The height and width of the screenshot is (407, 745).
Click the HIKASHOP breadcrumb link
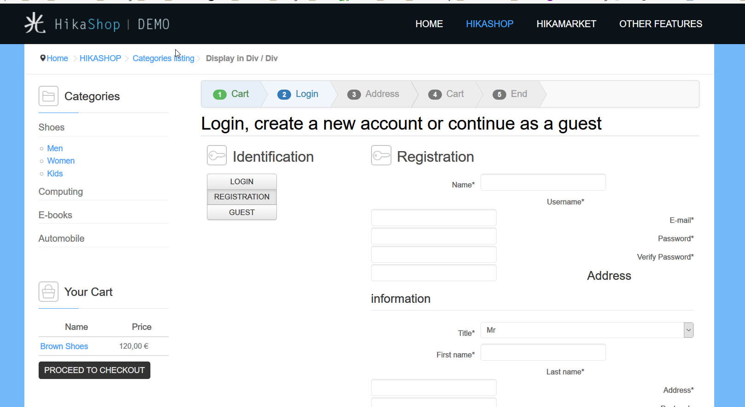(x=100, y=58)
